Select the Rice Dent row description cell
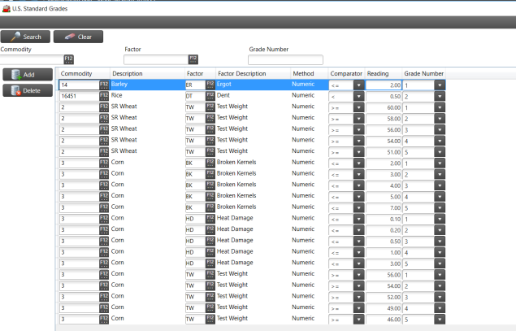 146,96
